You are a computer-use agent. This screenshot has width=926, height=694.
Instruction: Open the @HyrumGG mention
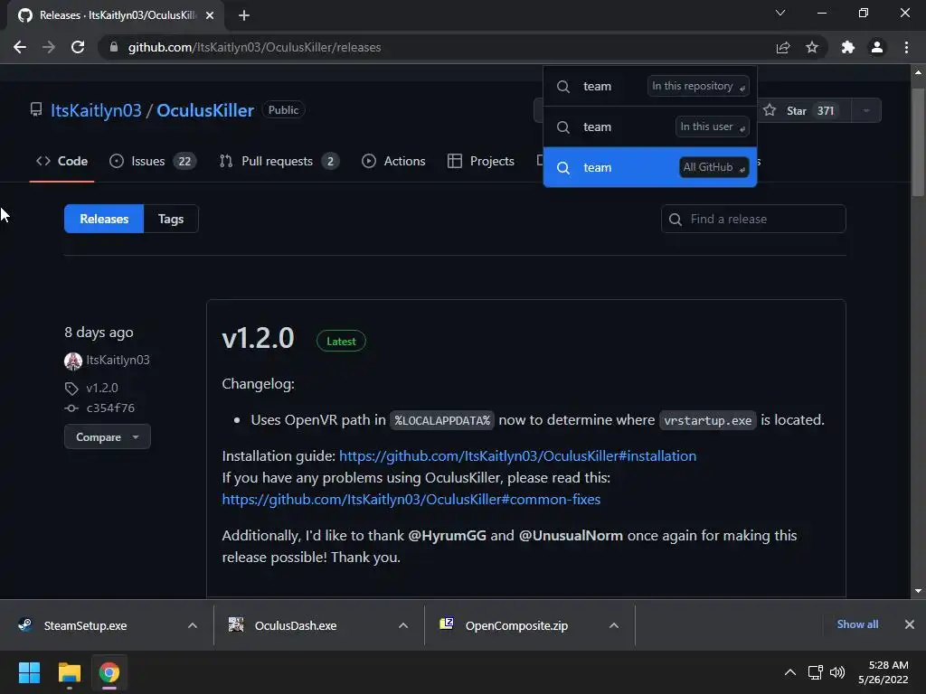click(x=447, y=536)
